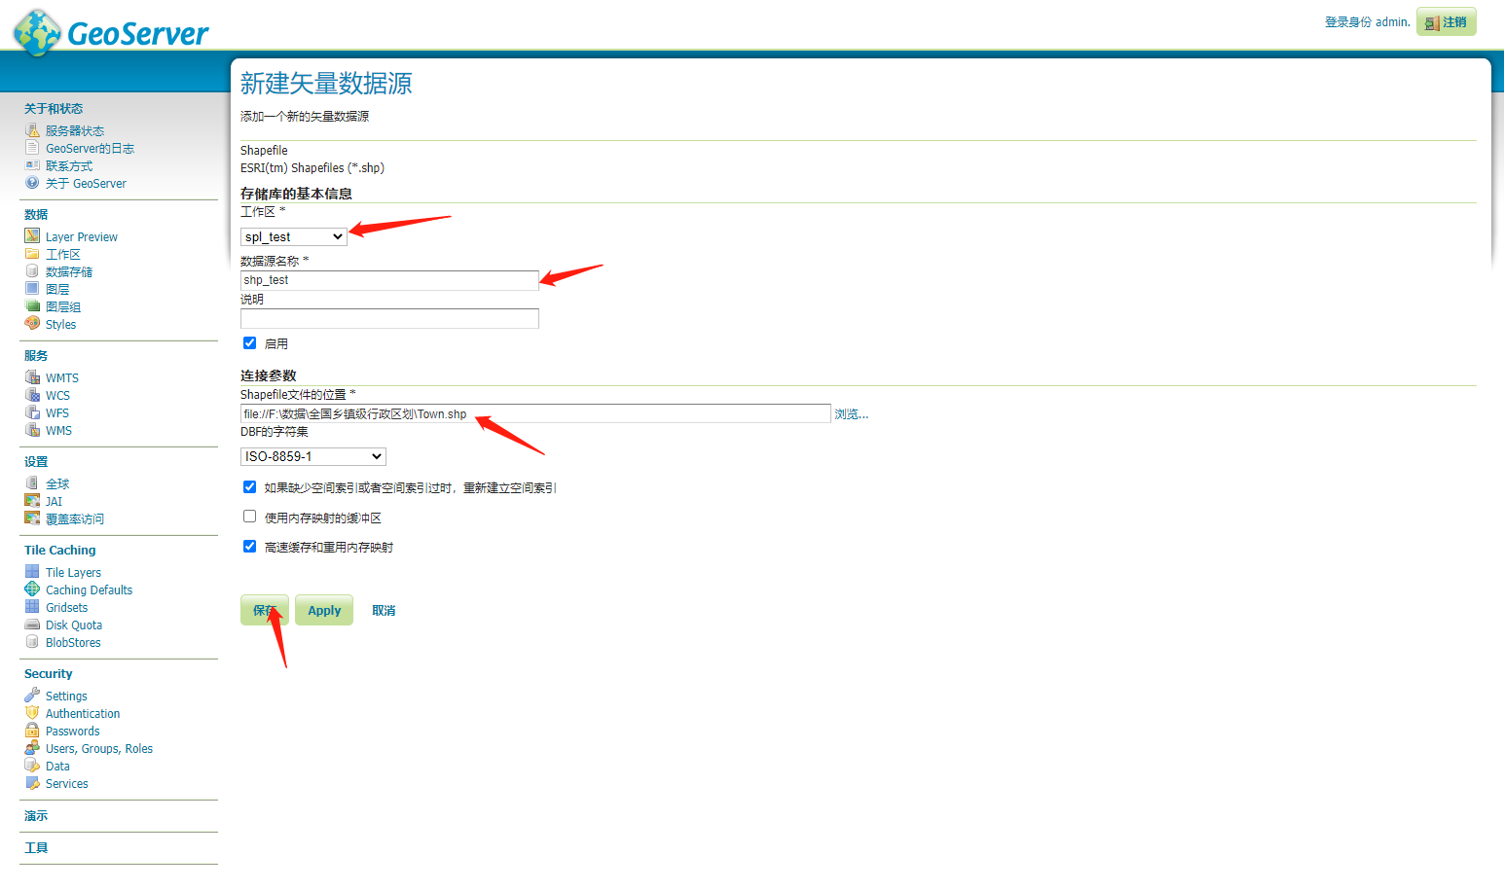
Task: Open the Styles page
Action: pos(59,324)
